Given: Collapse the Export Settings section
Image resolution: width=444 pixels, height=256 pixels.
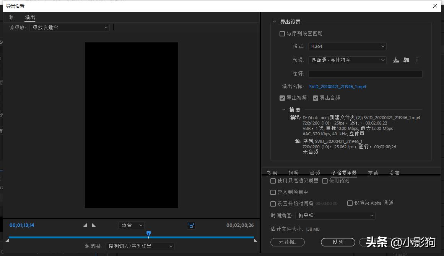Looking at the screenshot, I should point(274,21).
